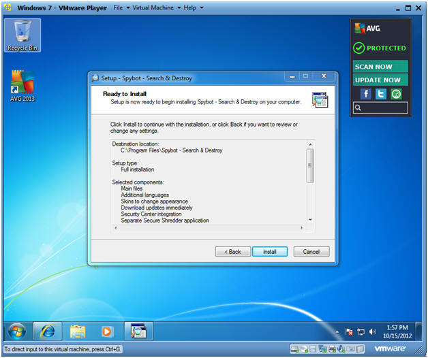Click 'Main files' component line

(x=132, y=189)
